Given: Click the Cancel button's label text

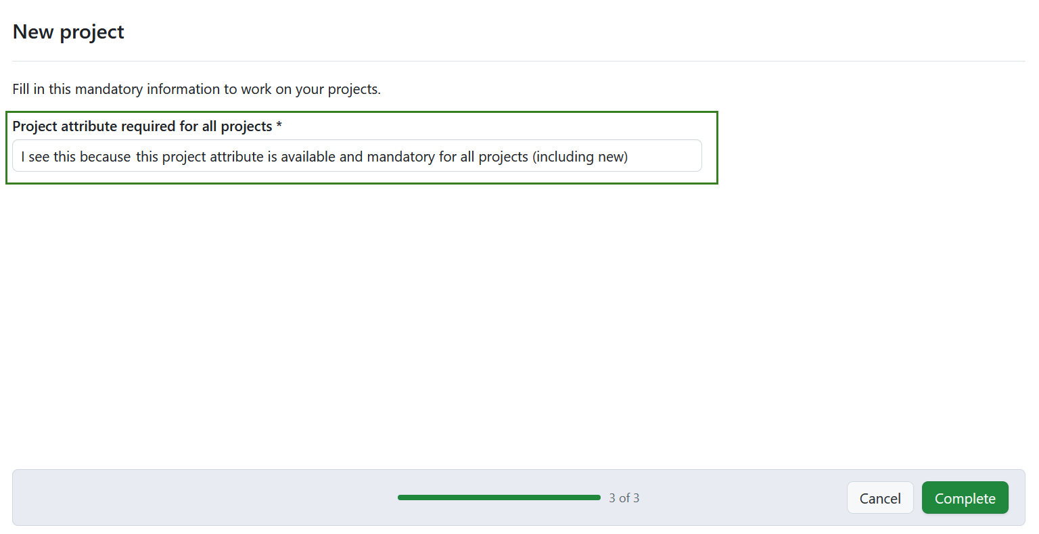Looking at the screenshot, I should tap(880, 497).
